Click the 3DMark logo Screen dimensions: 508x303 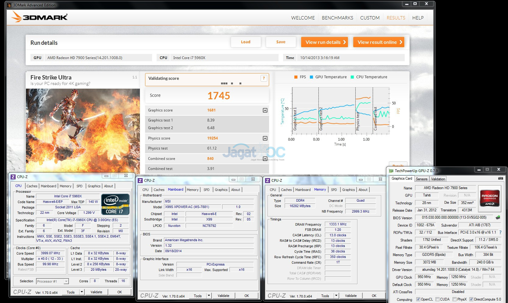tap(40, 17)
